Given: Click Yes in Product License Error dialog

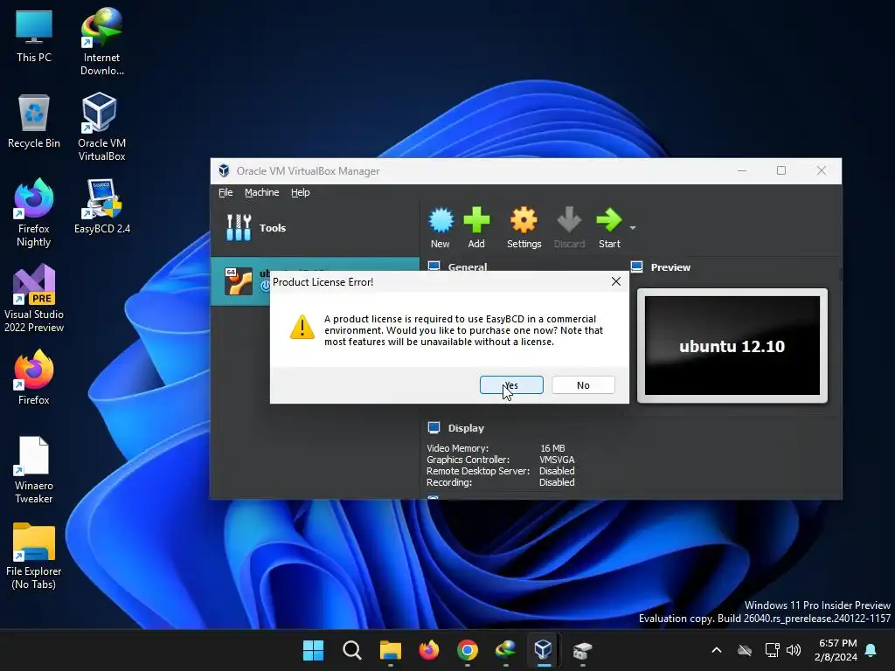Looking at the screenshot, I should pyautogui.click(x=510, y=385).
